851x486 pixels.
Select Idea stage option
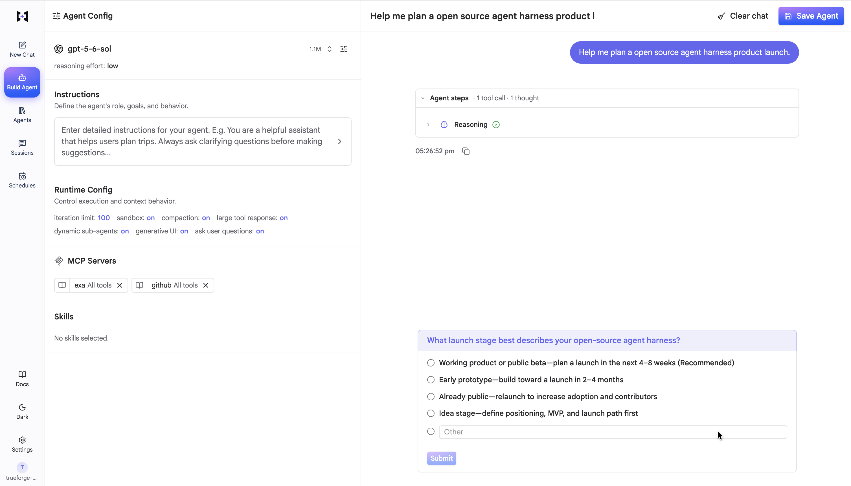431,413
